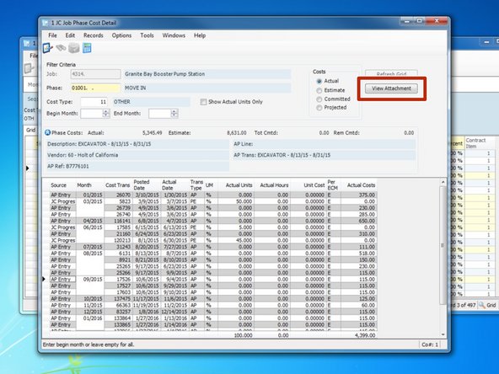Screen dimensions: 499x374
Task: Click Actual Costs cell 650.00
Action: click(359, 221)
